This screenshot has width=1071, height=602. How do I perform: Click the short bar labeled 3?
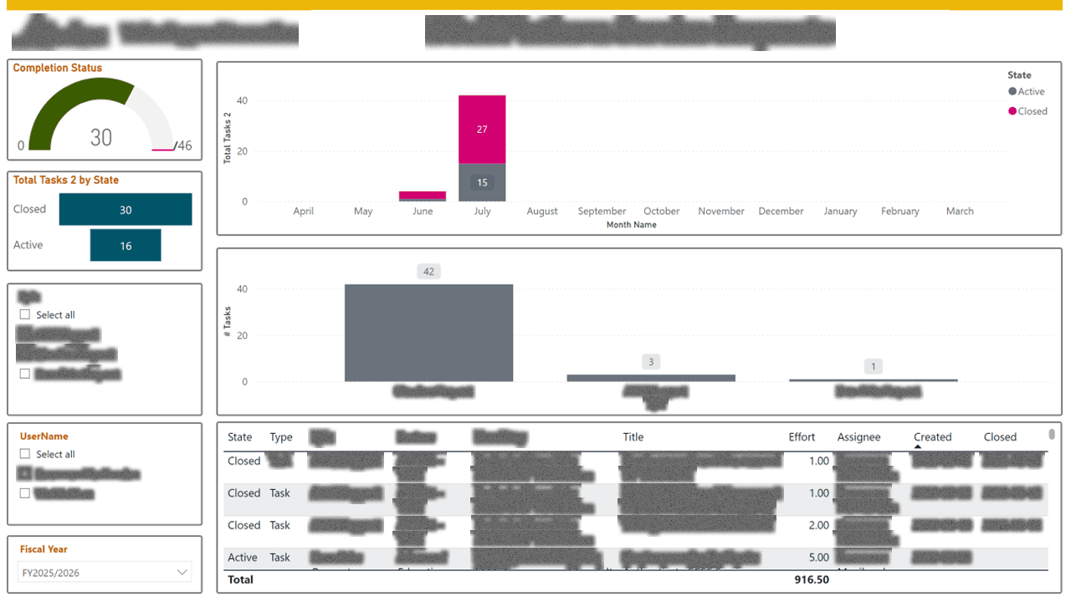(x=650, y=376)
